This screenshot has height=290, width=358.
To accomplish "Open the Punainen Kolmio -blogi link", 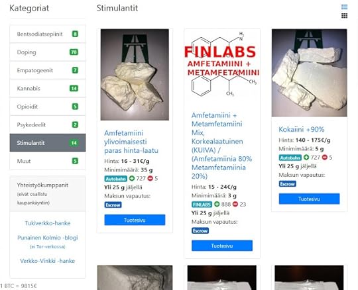I will point(48,238).
